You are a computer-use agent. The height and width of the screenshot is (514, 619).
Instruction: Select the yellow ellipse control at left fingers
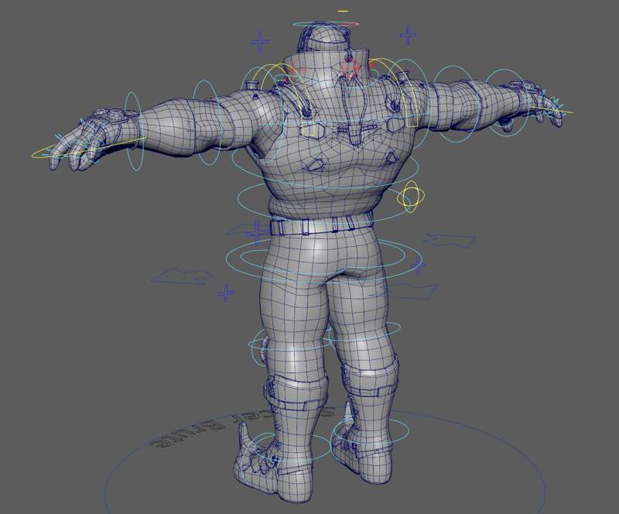89,147
